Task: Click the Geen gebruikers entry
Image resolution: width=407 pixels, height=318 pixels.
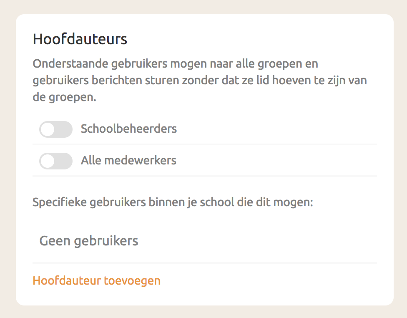Action: tap(88, 241)
